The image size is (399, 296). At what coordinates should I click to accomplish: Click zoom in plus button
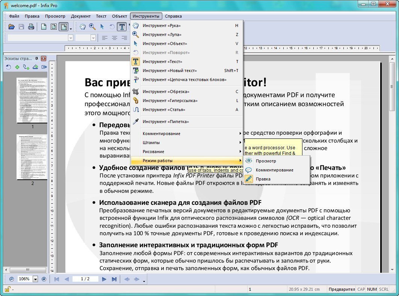pyautogui.click(x=44, y=279)
